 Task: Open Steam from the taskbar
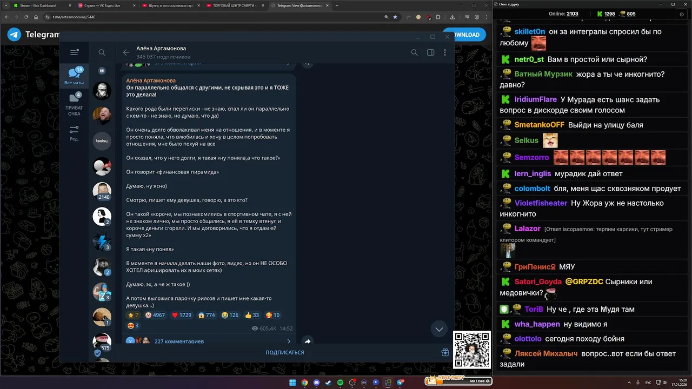pos(328,383)
